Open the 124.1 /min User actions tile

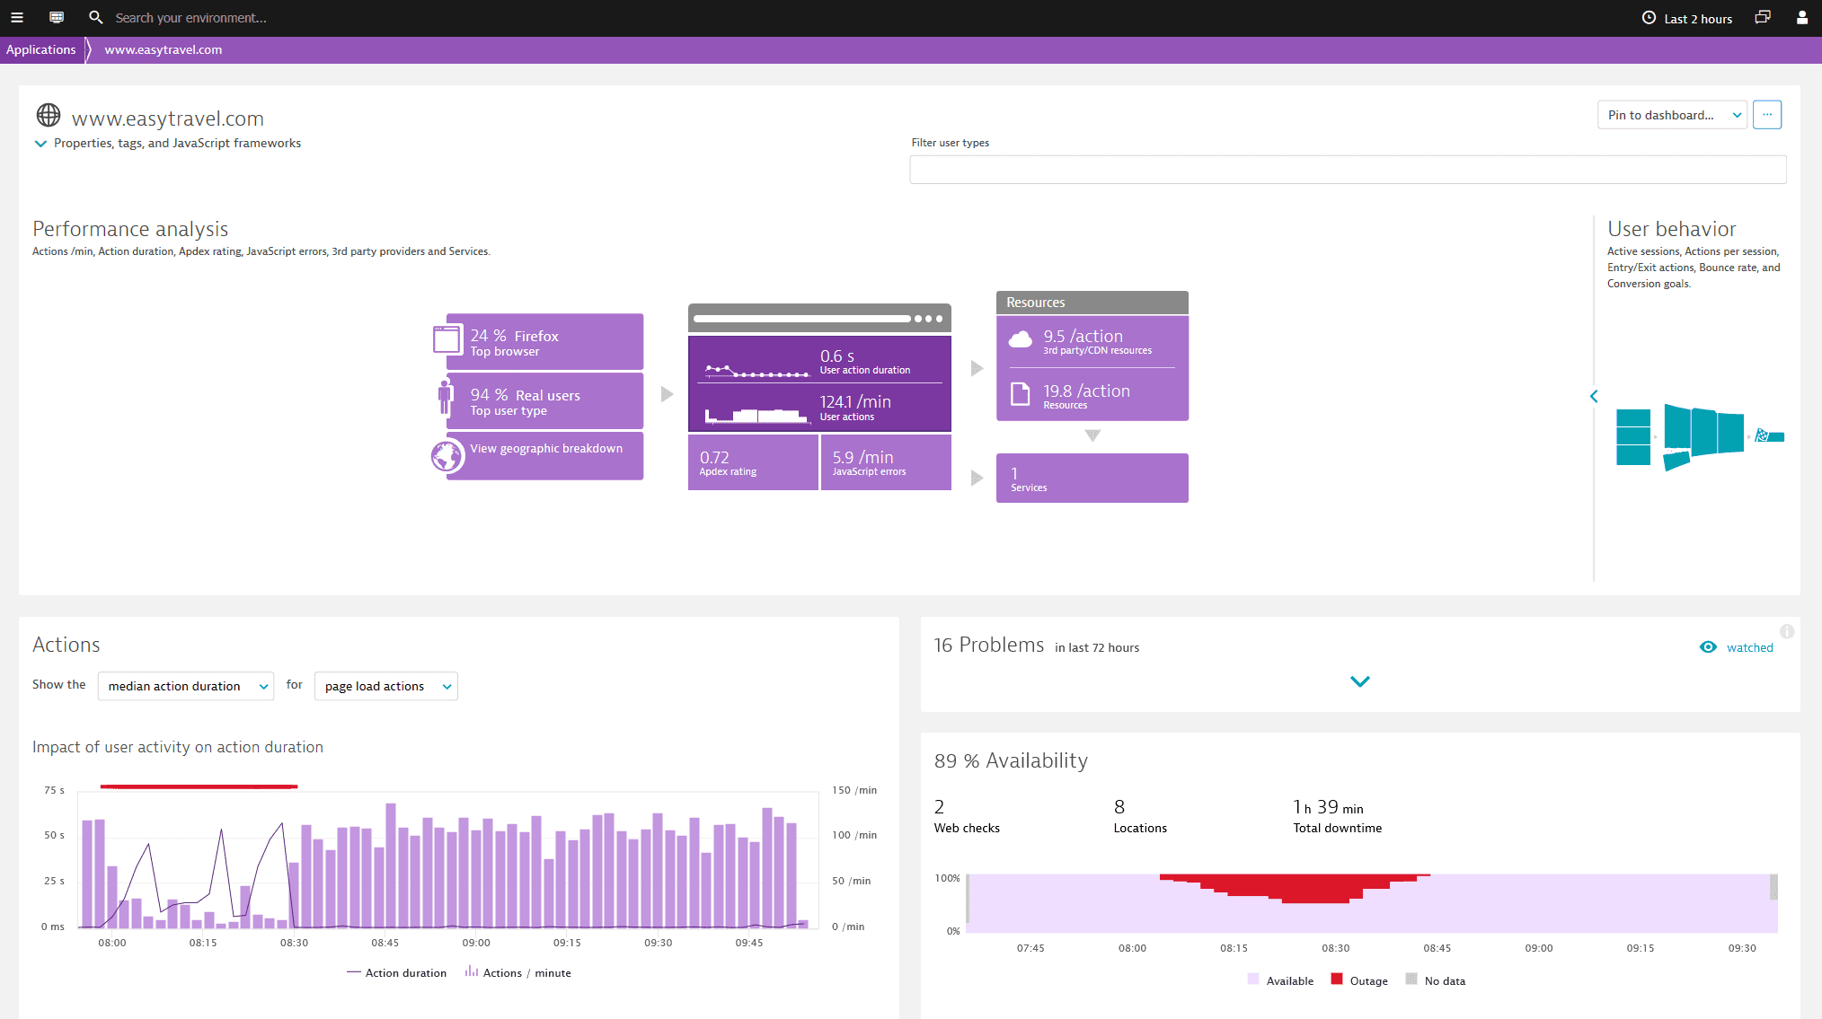coord(819,408)
